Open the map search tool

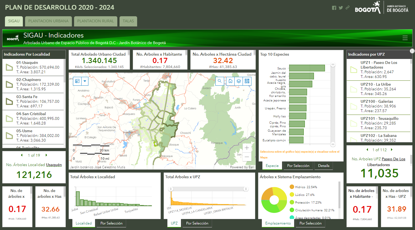click(x=219, y=81)
